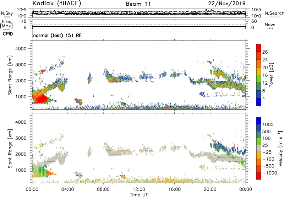
Task: Click the '60' tick on the Nave axis
Action: click(x=254, y=21)
